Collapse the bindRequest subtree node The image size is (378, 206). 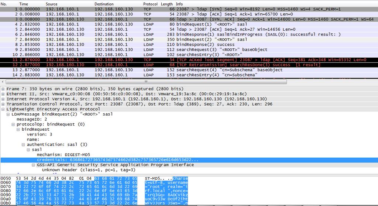(x=18, y=130)
